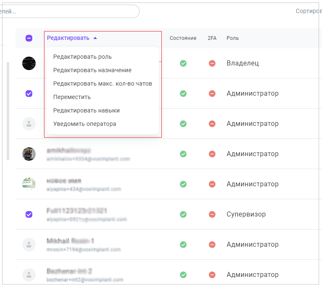
Task: Click the Роль column header
Action: pyautogui.click(x=233, y=38)
